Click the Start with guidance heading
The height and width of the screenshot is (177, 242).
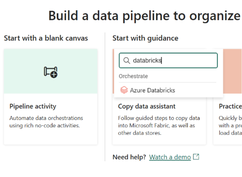pos(145,38)
